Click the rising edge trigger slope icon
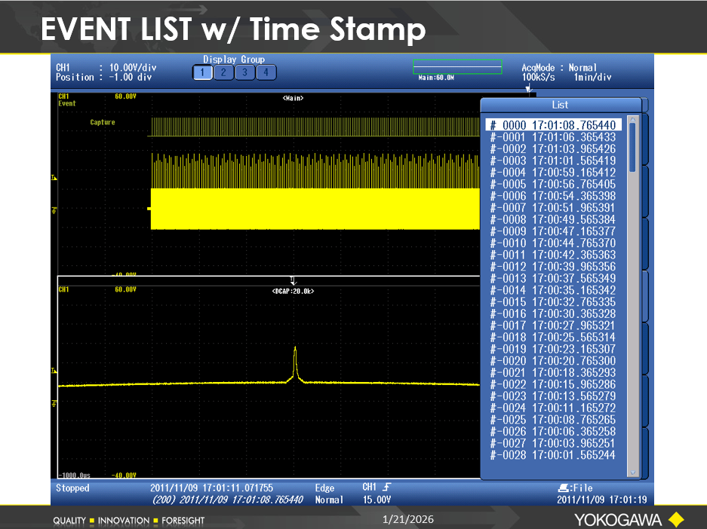 point(386,488)
